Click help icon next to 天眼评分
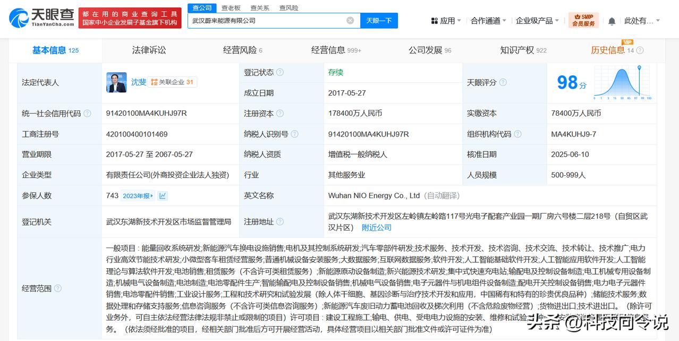This screenshot has height=341, width=679. point(503,82)
